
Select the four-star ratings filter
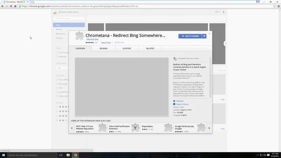point(57,111)
